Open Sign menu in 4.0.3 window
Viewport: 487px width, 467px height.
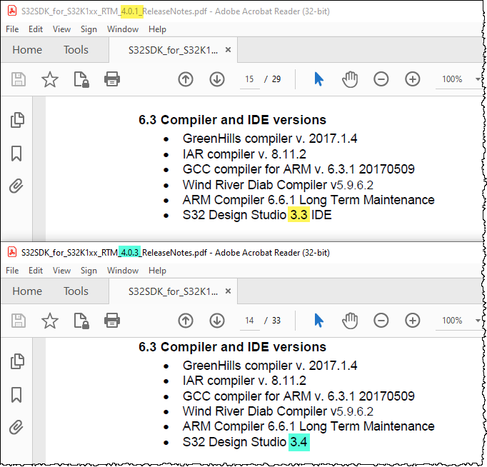point(89,271)
